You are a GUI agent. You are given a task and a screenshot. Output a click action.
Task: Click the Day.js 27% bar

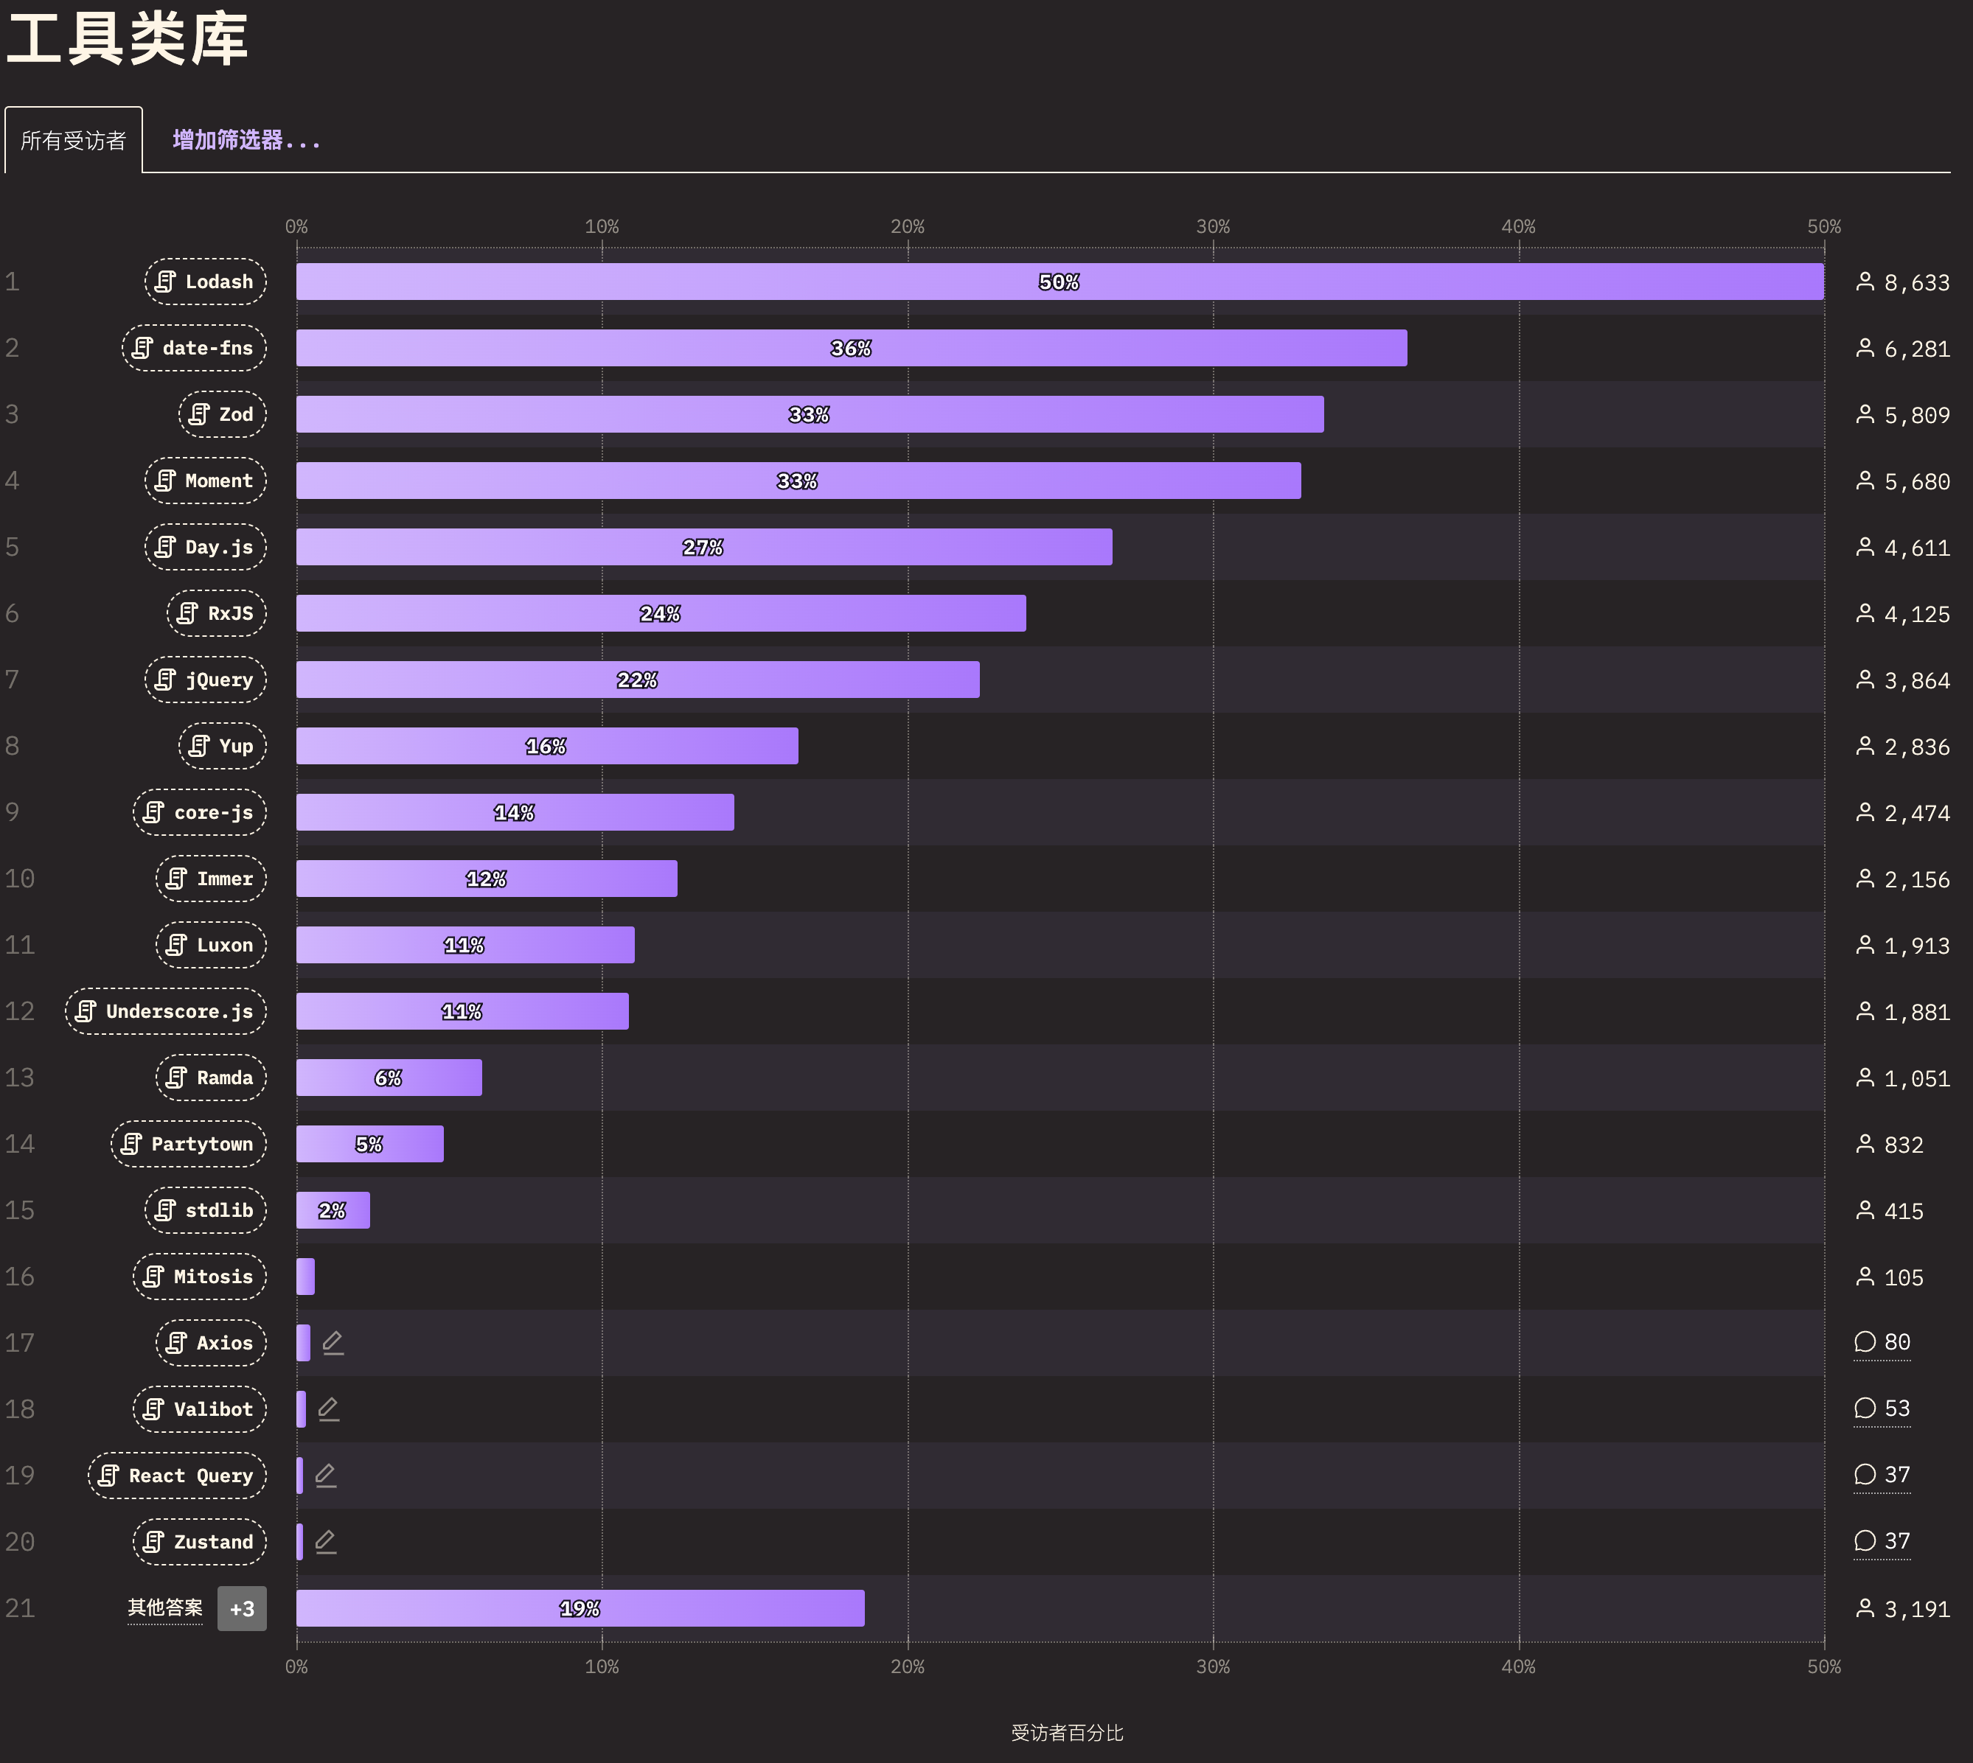[x=705, y=548]
